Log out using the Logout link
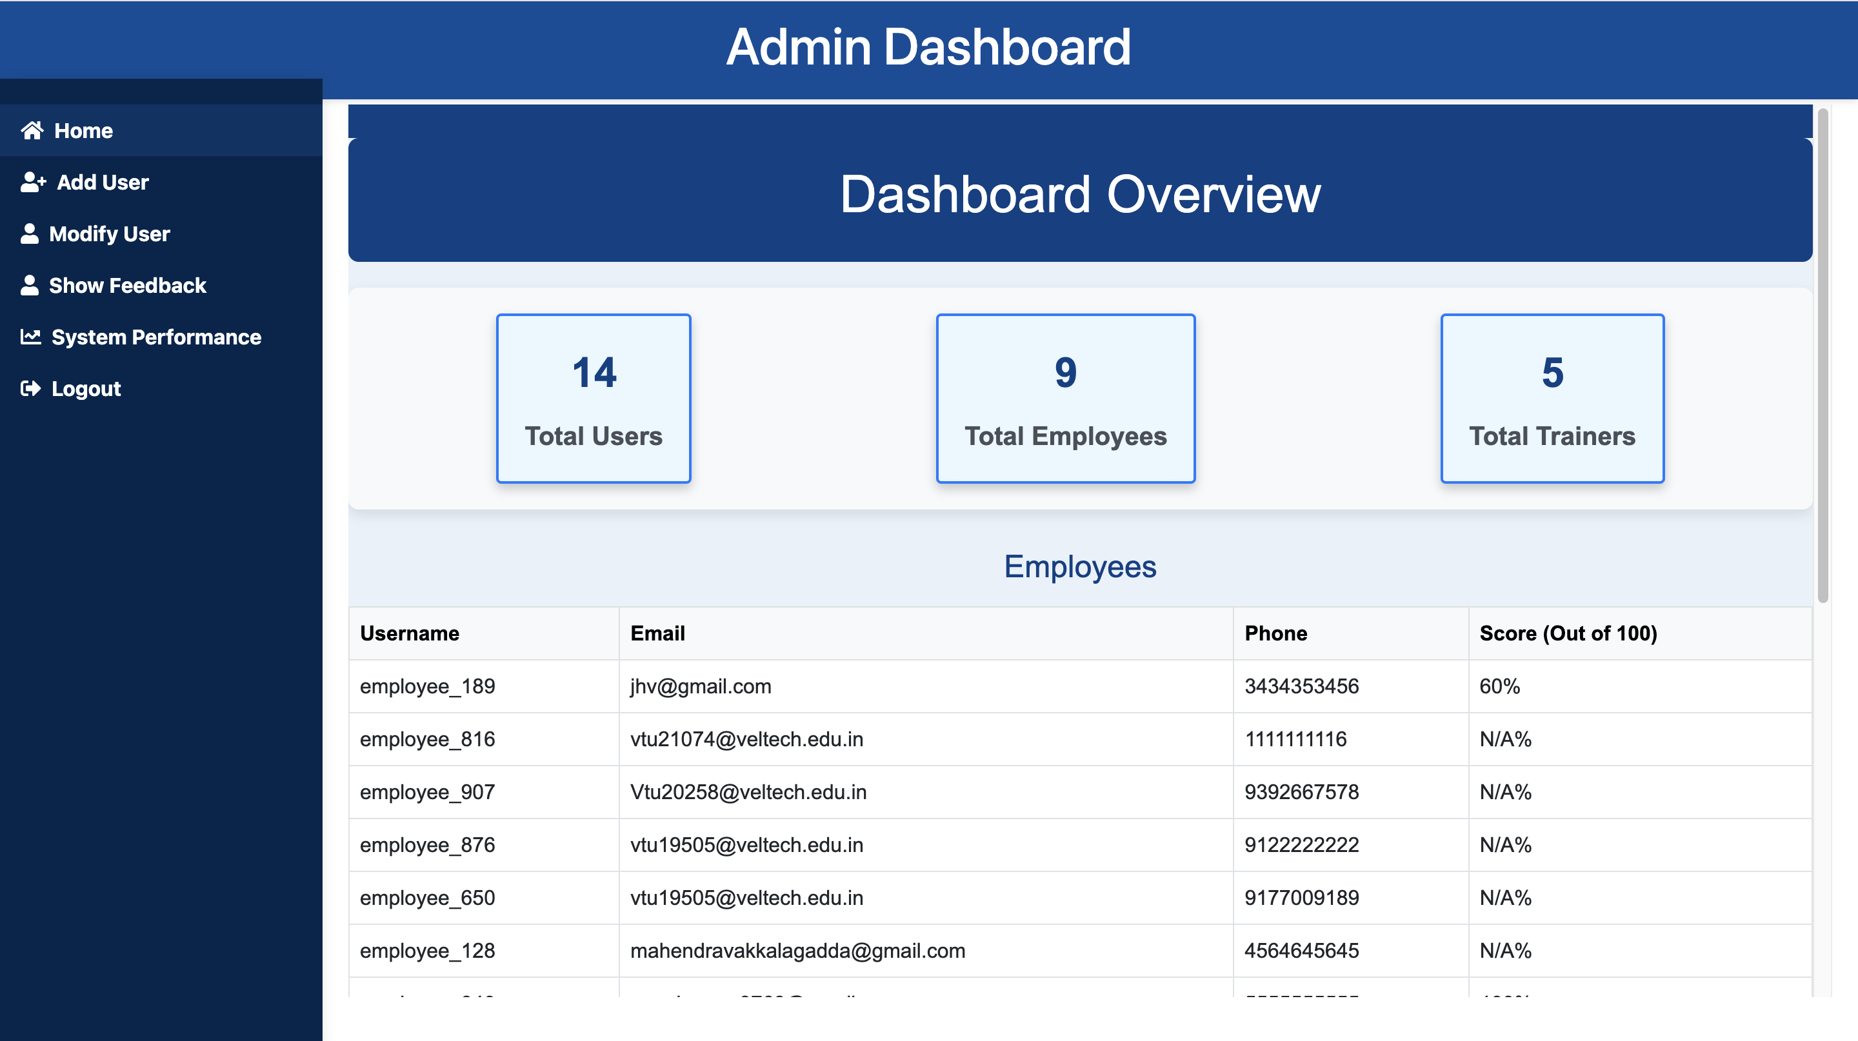Screen dimensions: 1858x1041 tap(86, 388)
